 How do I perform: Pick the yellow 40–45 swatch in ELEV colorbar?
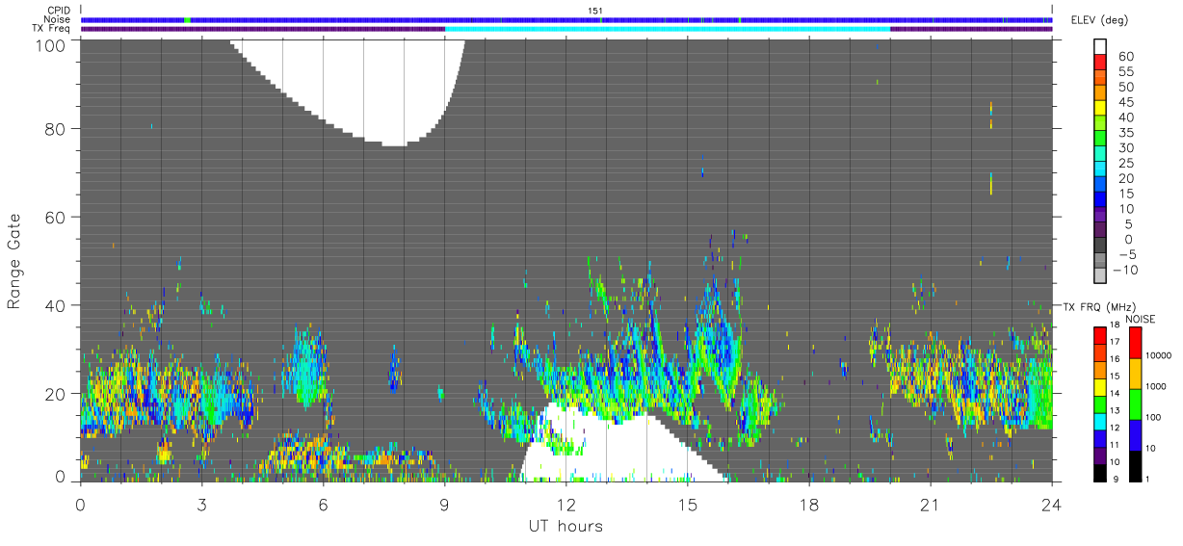click(x=1101, y=109)
